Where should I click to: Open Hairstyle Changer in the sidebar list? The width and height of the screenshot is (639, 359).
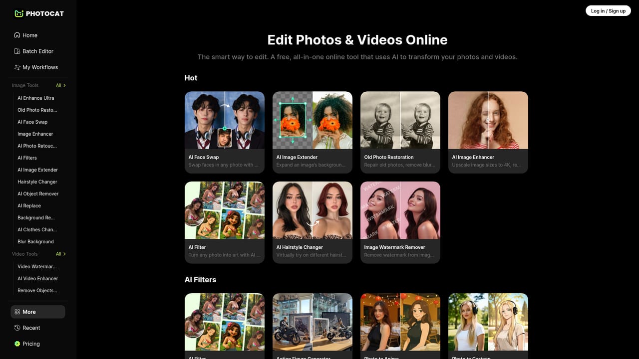[x=37, y=182]
